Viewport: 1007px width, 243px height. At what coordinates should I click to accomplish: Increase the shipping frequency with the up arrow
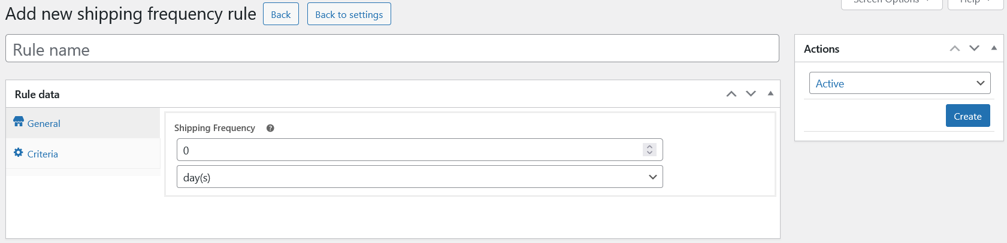(x=649, y=147)
